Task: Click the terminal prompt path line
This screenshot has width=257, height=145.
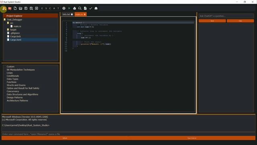Action: click(x=26, y=125)
